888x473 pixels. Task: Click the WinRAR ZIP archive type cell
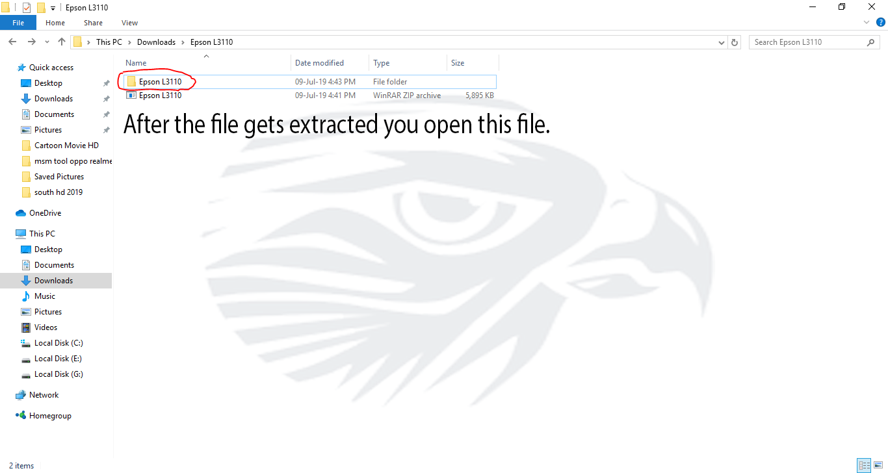tap(407, 96)
